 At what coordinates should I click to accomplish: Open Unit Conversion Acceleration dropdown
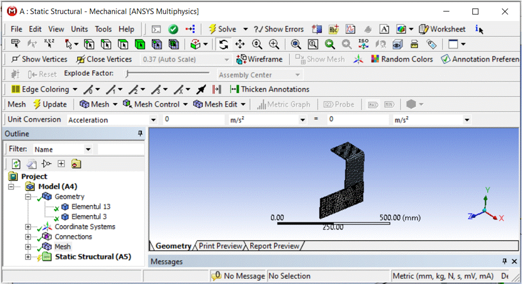pos(153,120)
